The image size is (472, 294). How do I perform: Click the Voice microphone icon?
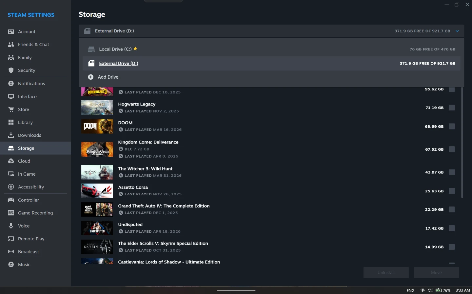click(11, 226)
